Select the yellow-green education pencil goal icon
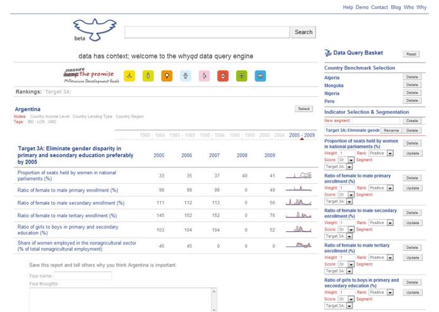439x312 pixels. pos(148,76)
